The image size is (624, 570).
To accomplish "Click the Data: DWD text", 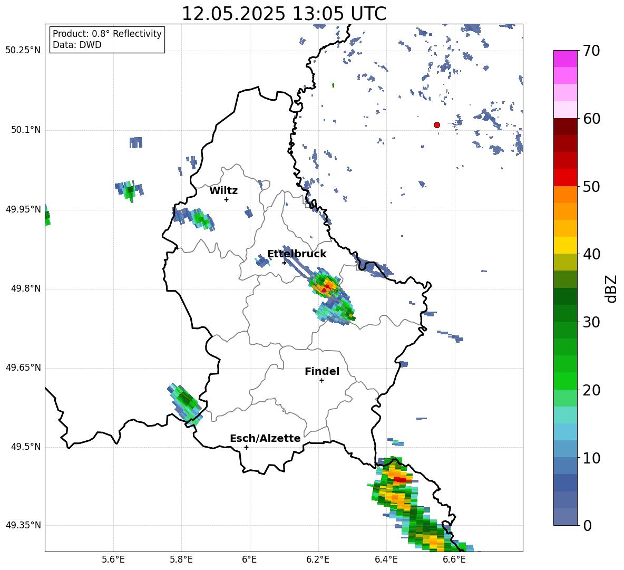I will point(77,45).
